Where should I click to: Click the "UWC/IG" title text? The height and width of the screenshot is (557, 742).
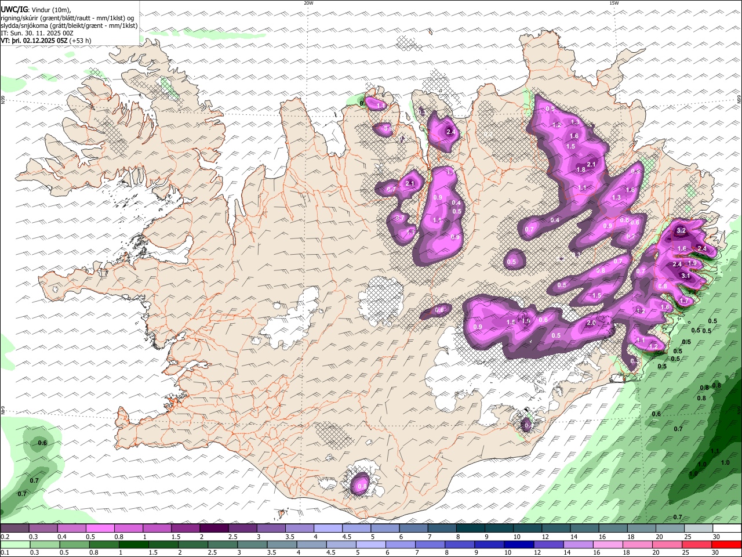14,9
